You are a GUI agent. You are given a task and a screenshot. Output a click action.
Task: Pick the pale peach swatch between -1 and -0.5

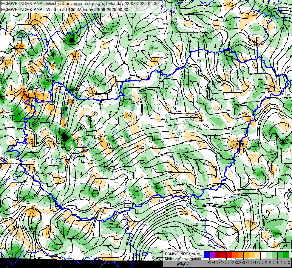click(258, 255)
